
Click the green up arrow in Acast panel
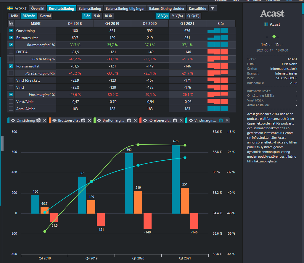[274, 36]
